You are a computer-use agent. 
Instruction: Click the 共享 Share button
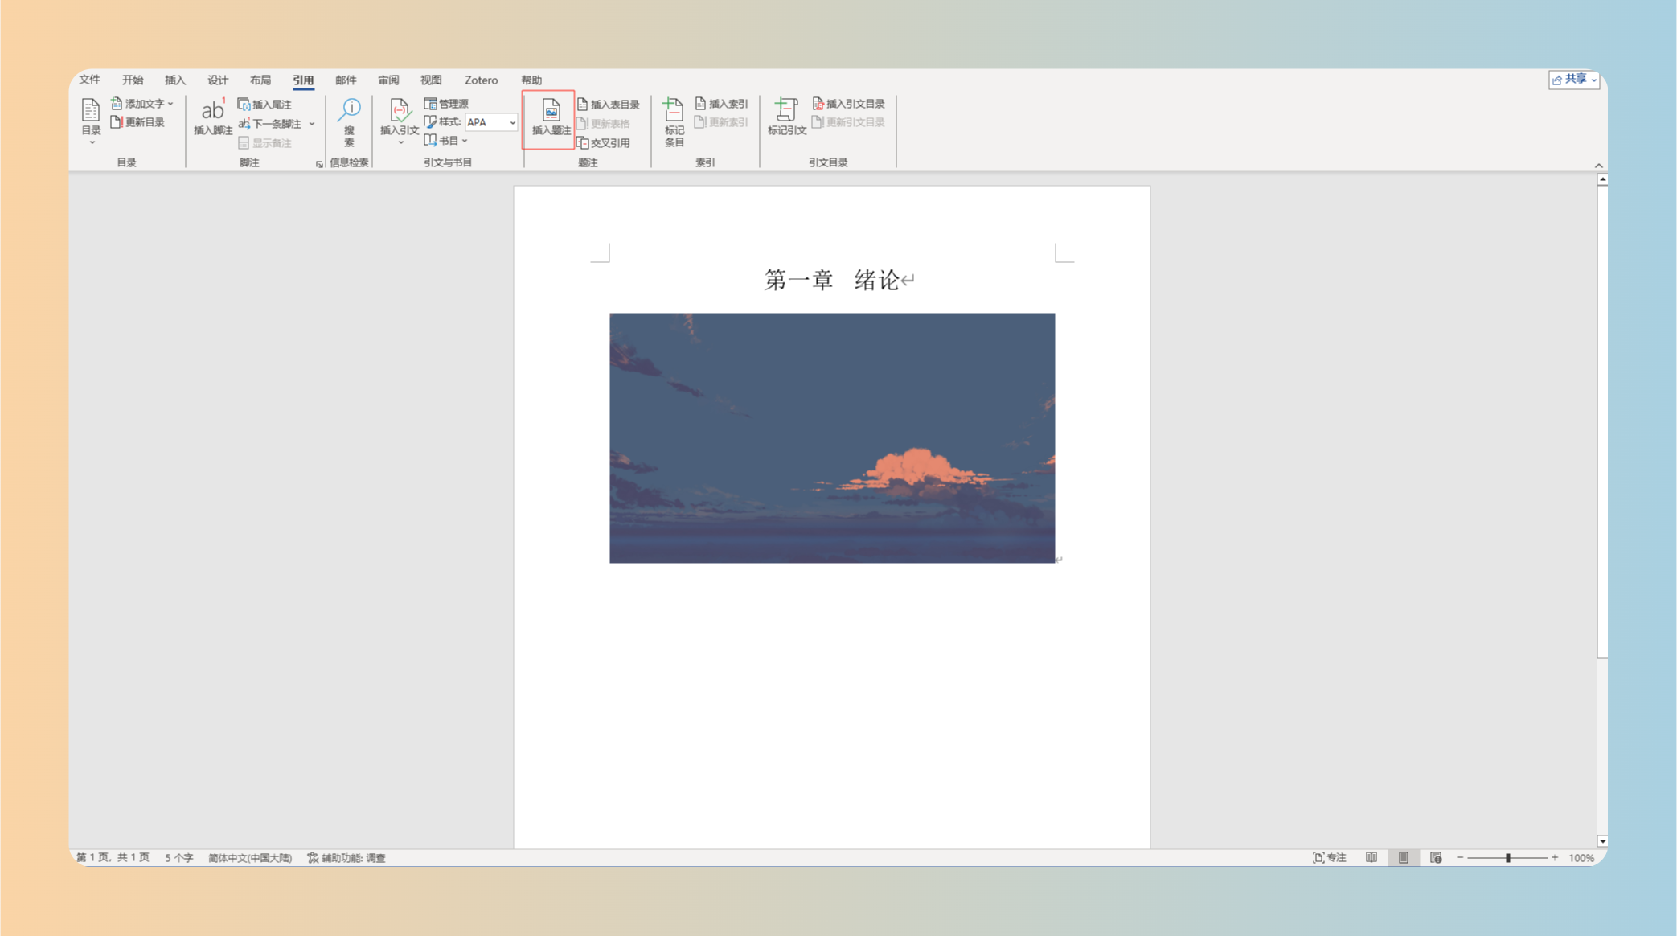tap(1573, 80)
